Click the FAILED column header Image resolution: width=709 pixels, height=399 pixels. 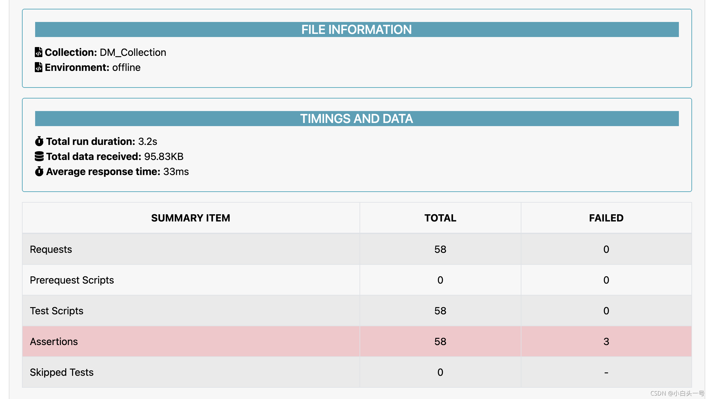click(606, 218)
